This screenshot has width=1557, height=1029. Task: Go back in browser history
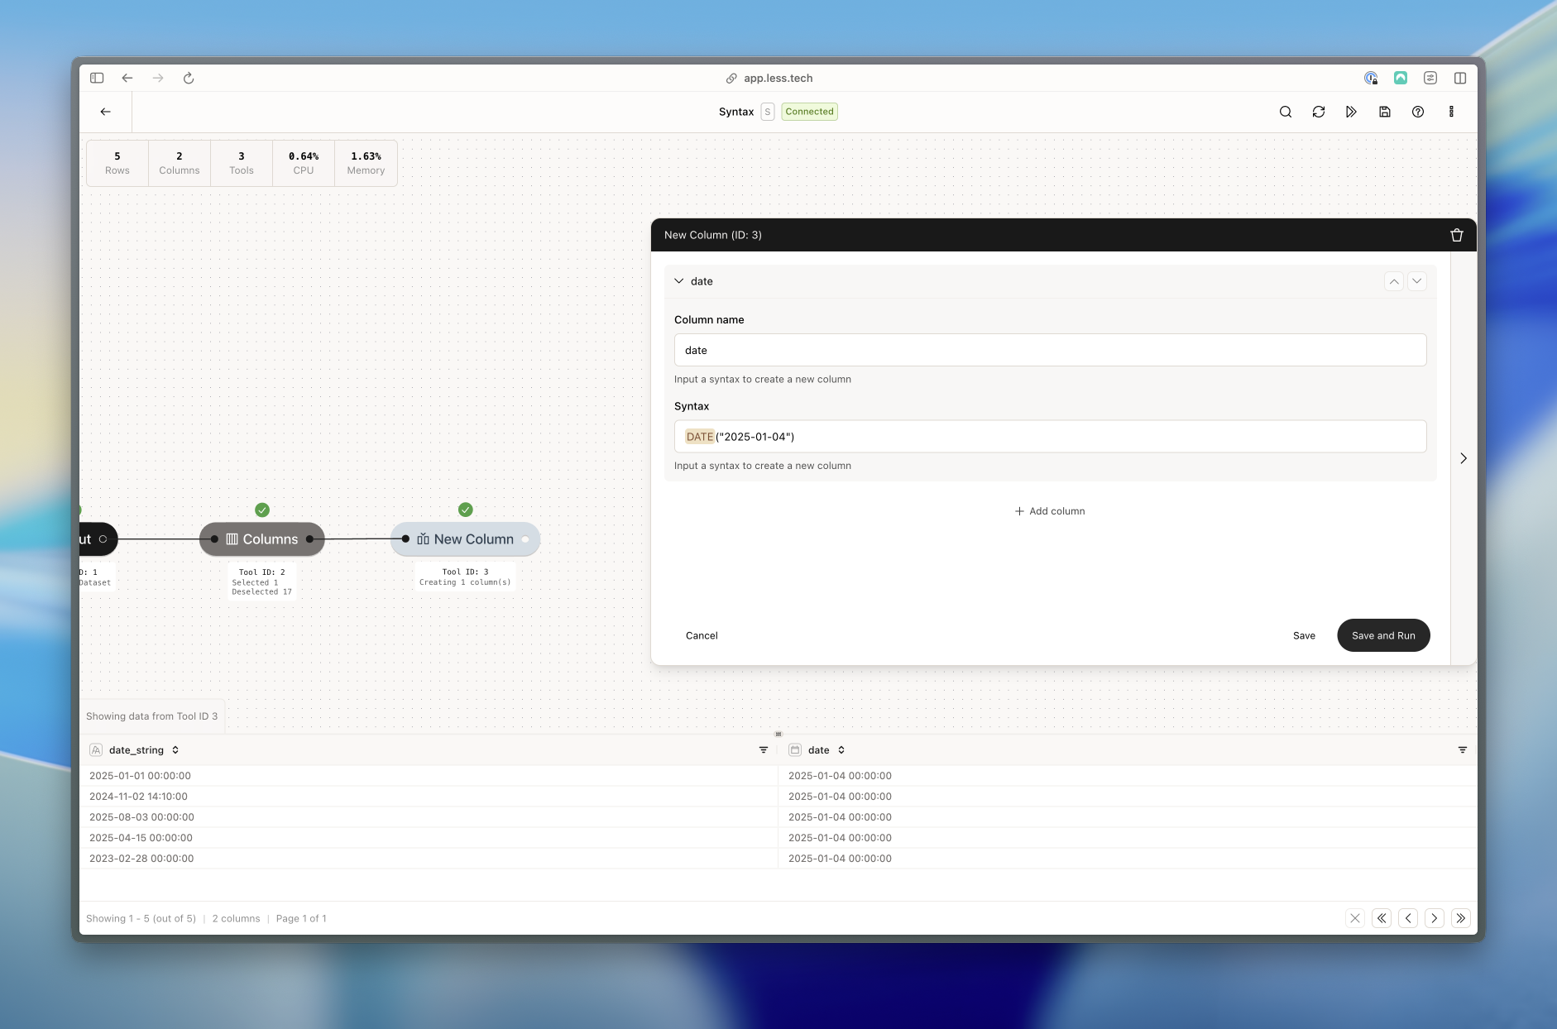pyautogui.click(x=127, y=78)
